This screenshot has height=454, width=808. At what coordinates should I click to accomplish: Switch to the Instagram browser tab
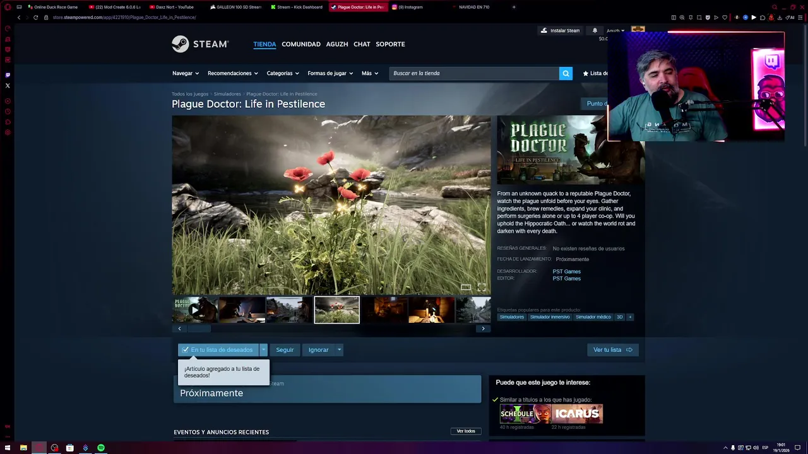410,7
